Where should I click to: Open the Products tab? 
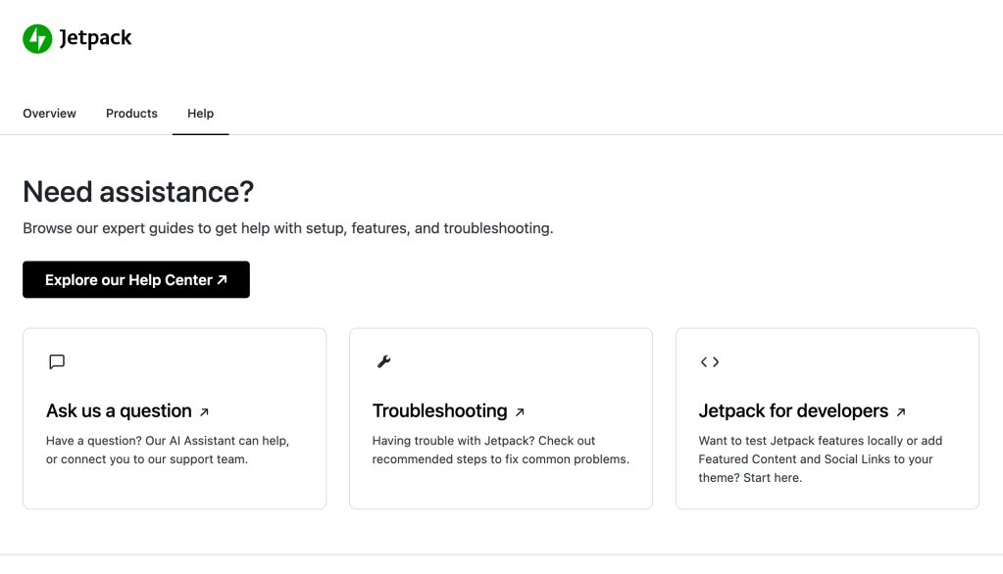[x=131, y=114]
